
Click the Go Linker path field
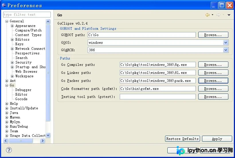(x=158, y=73)
